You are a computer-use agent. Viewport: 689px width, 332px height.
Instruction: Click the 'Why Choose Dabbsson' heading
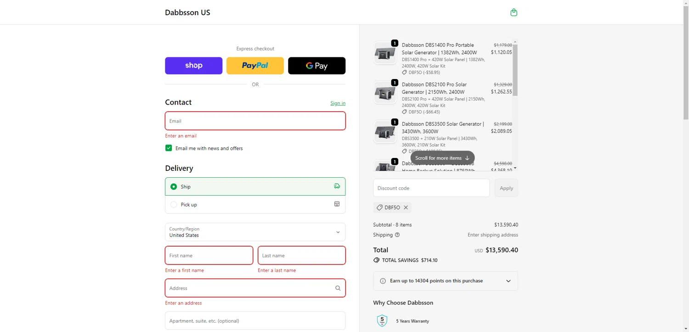pyautogui.click(x=403, y=303)
